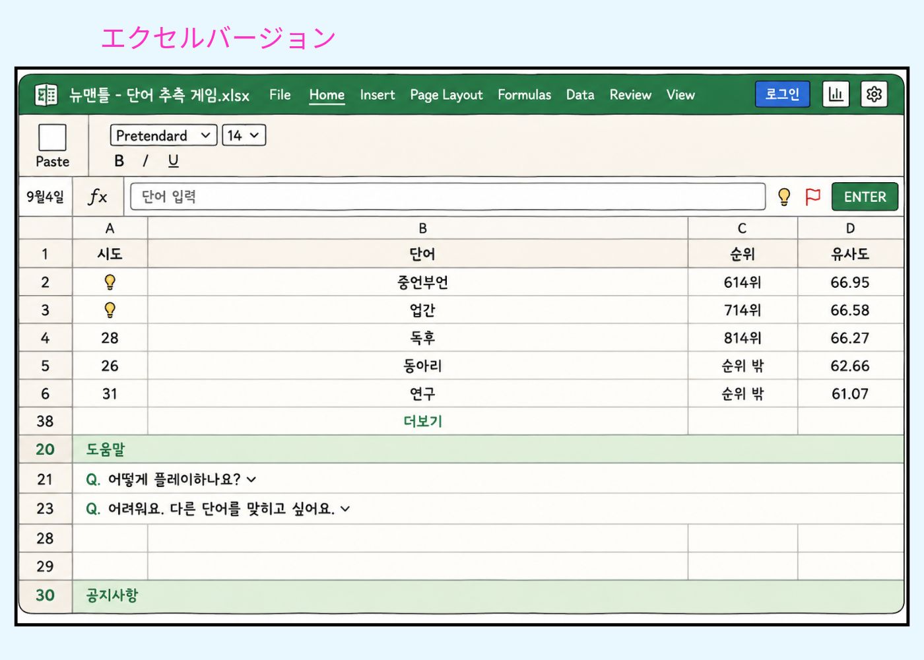The image size is (924, 660).
Task: Click the red flag give-up icon
Action: pyautogui.click(x=813, y=197)
